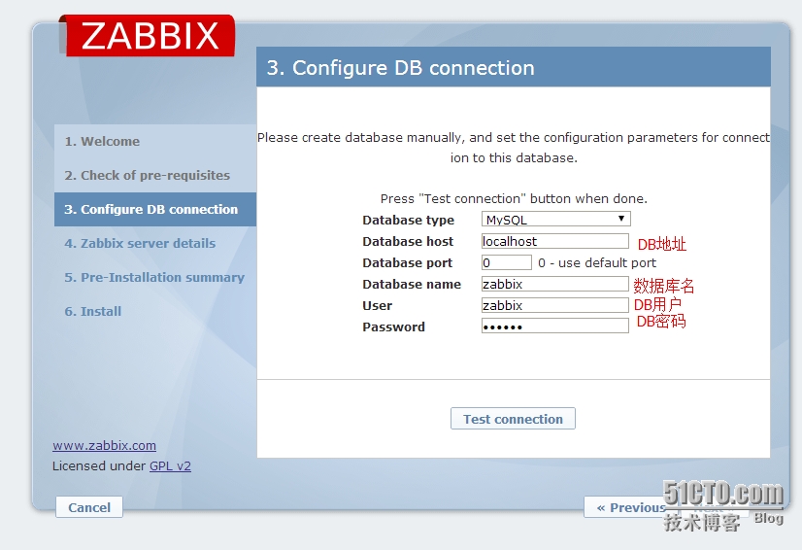Click the User label
802x550 pixels.
pyautogui.click(x=377, y=306)
